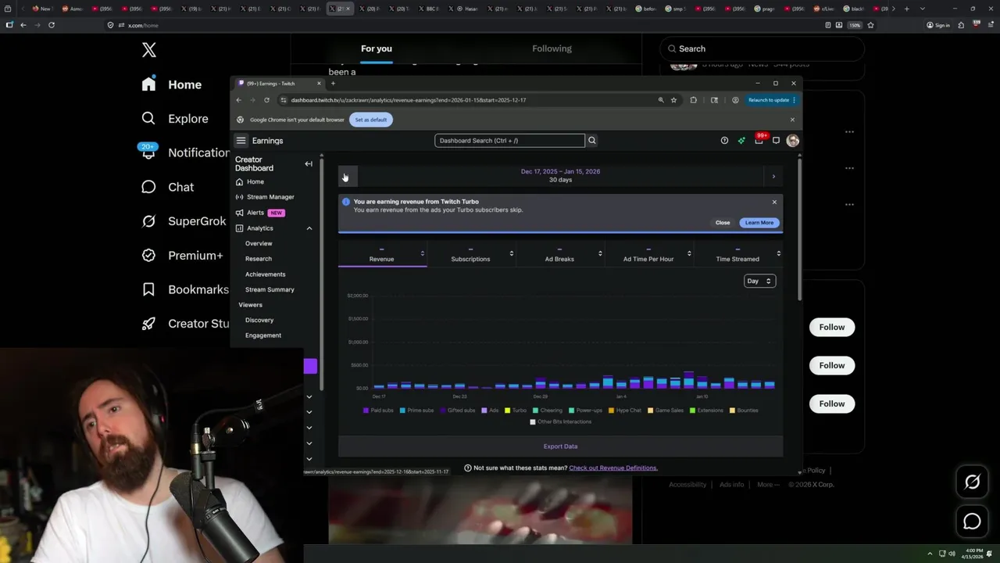Go to Home in the X sidebar

coord(172,84)
